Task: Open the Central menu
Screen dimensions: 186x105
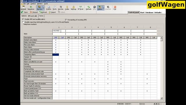Action: pos(33,4)
